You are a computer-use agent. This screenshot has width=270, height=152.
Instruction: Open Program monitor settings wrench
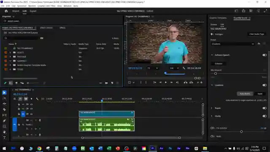coord(184,68)
